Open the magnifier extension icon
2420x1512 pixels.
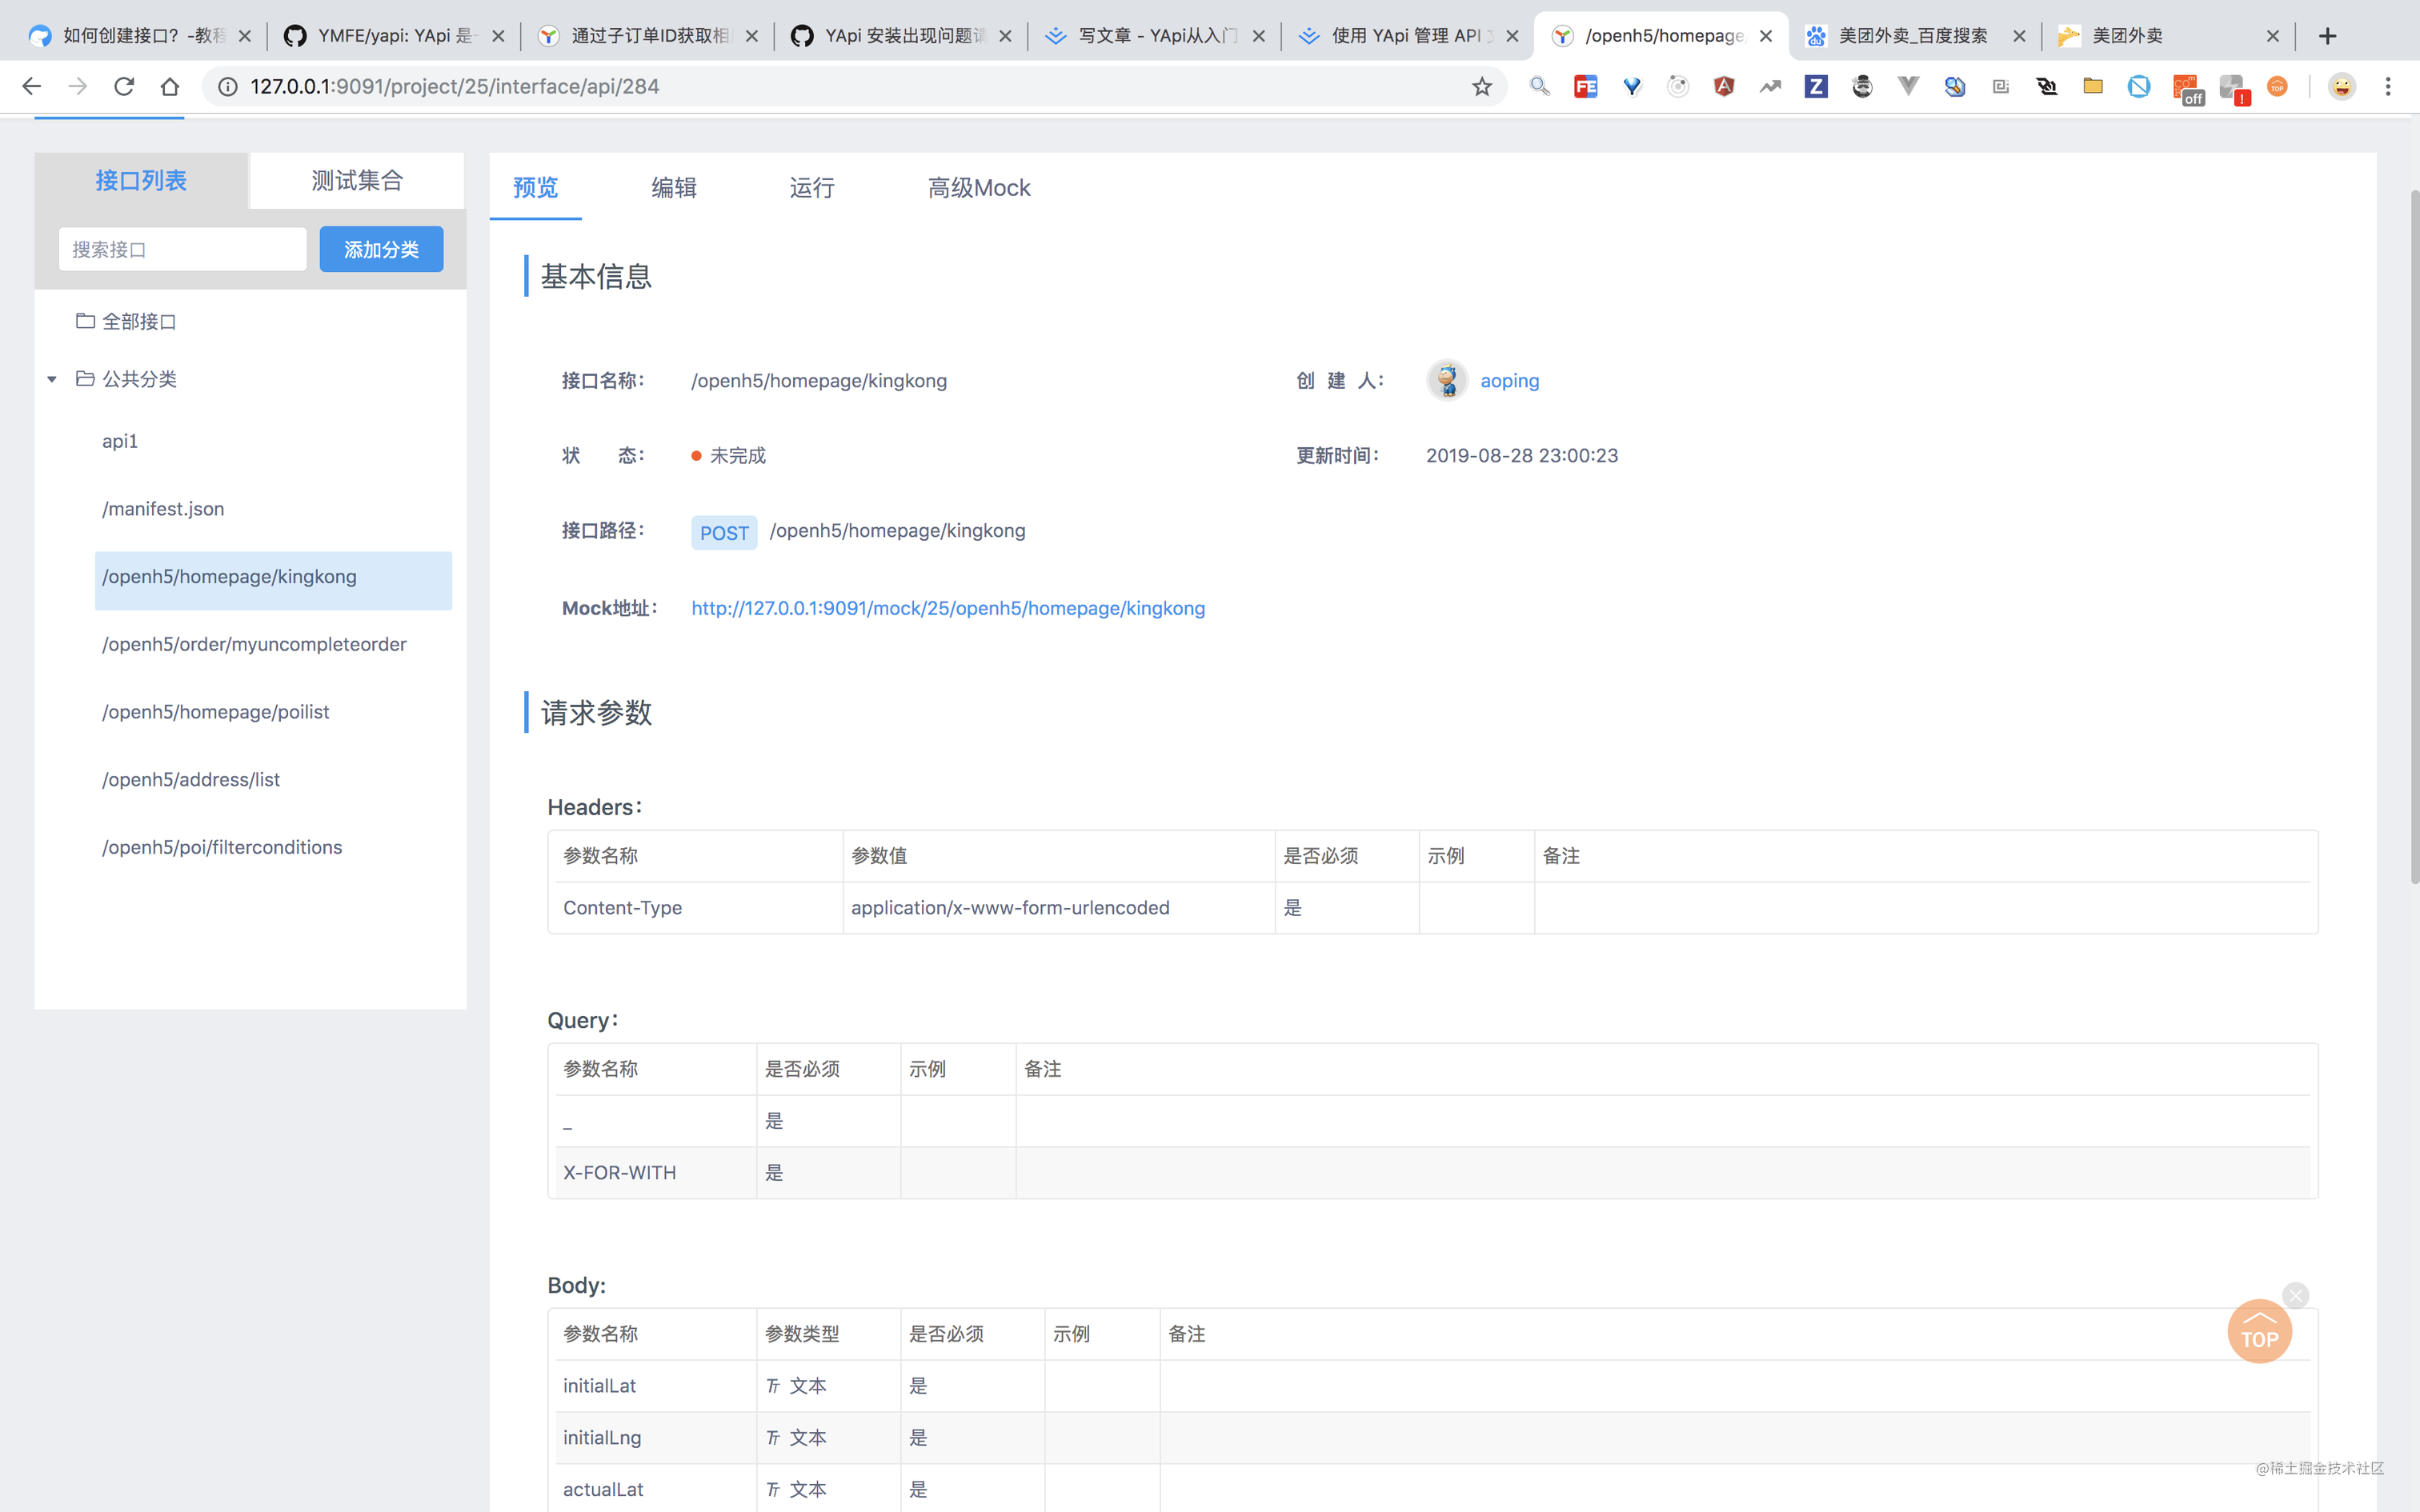pyautogui.click(x=1540, y=86)
